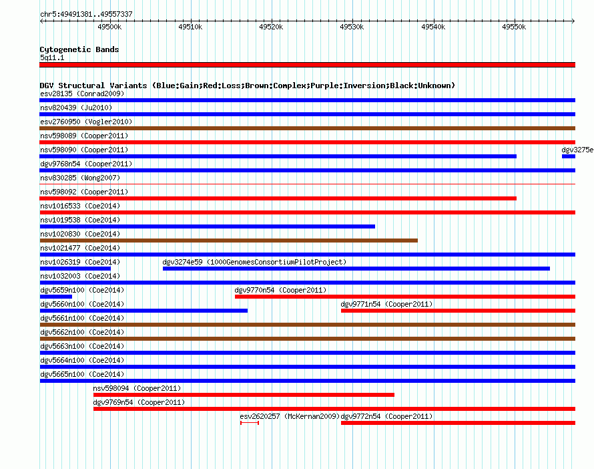Click the esv28135 (Conrad2009) variant bar
Viewport: 594px width, 469px height.
click(x=307, y=100)
